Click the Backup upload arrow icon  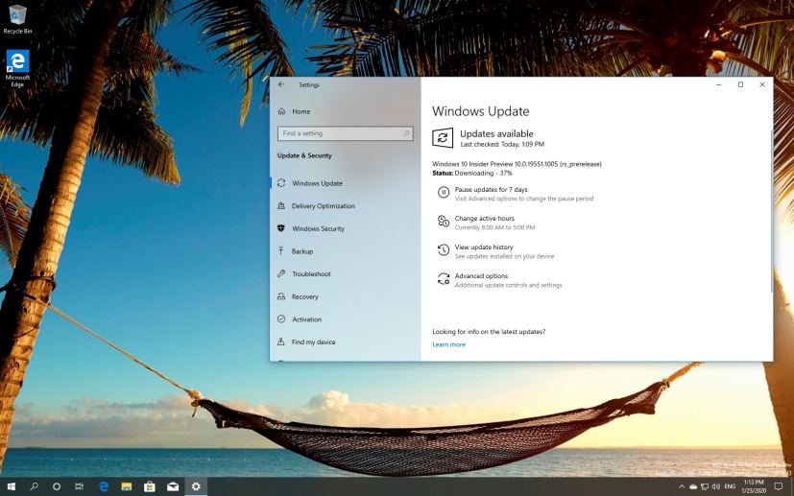tap(281, 250)
